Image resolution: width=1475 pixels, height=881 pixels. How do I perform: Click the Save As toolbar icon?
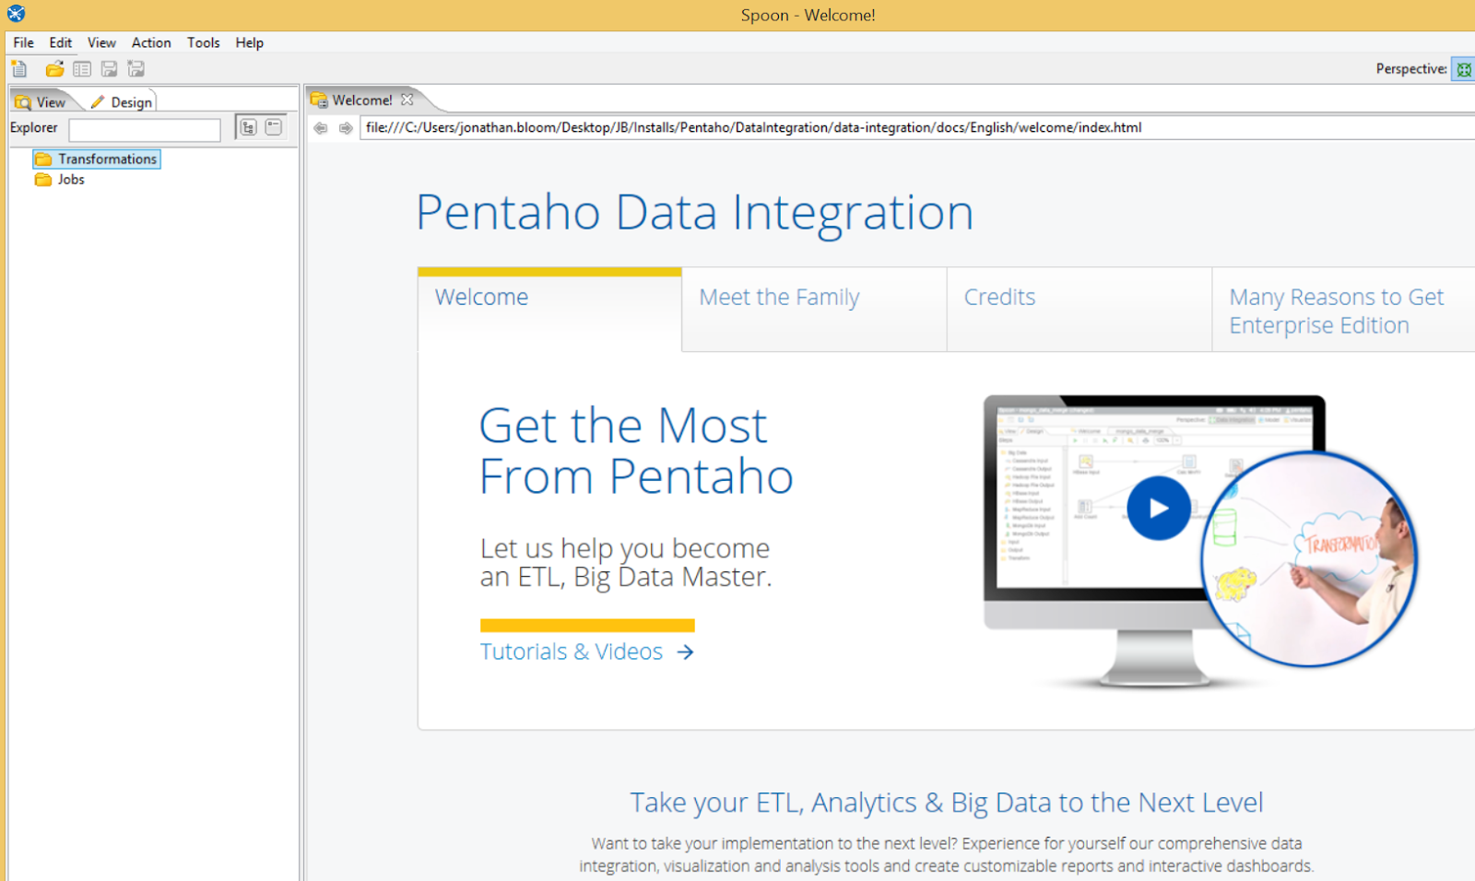(x=136, y=69)
